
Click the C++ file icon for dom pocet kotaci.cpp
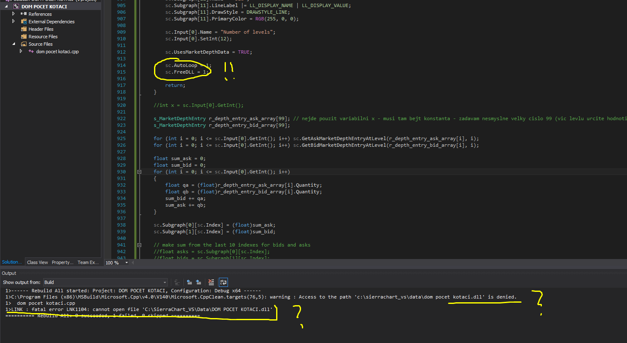31,52
